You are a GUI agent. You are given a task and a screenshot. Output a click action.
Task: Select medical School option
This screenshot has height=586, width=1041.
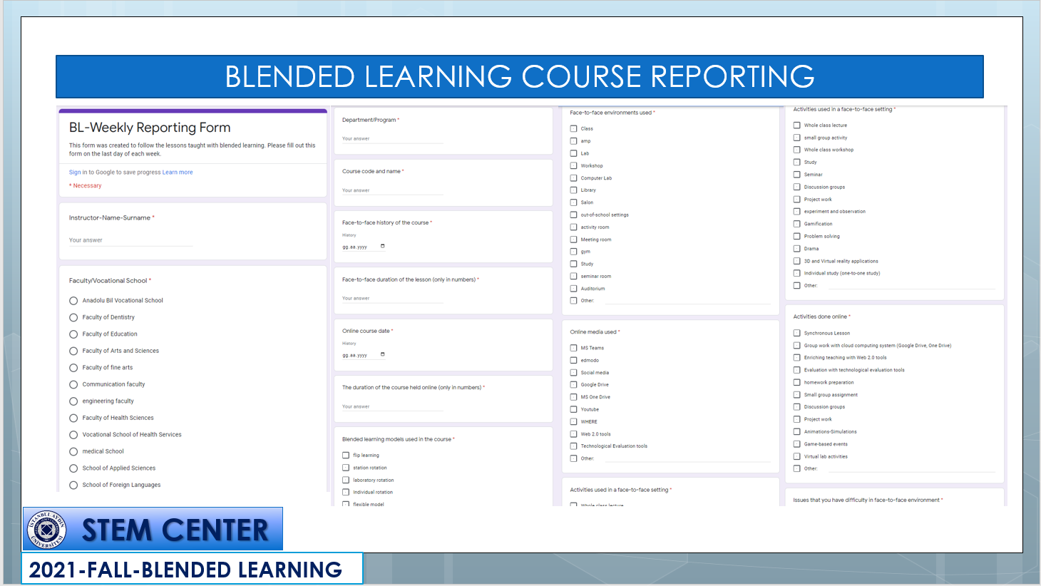pyautogui.click(x=73, y=451)
